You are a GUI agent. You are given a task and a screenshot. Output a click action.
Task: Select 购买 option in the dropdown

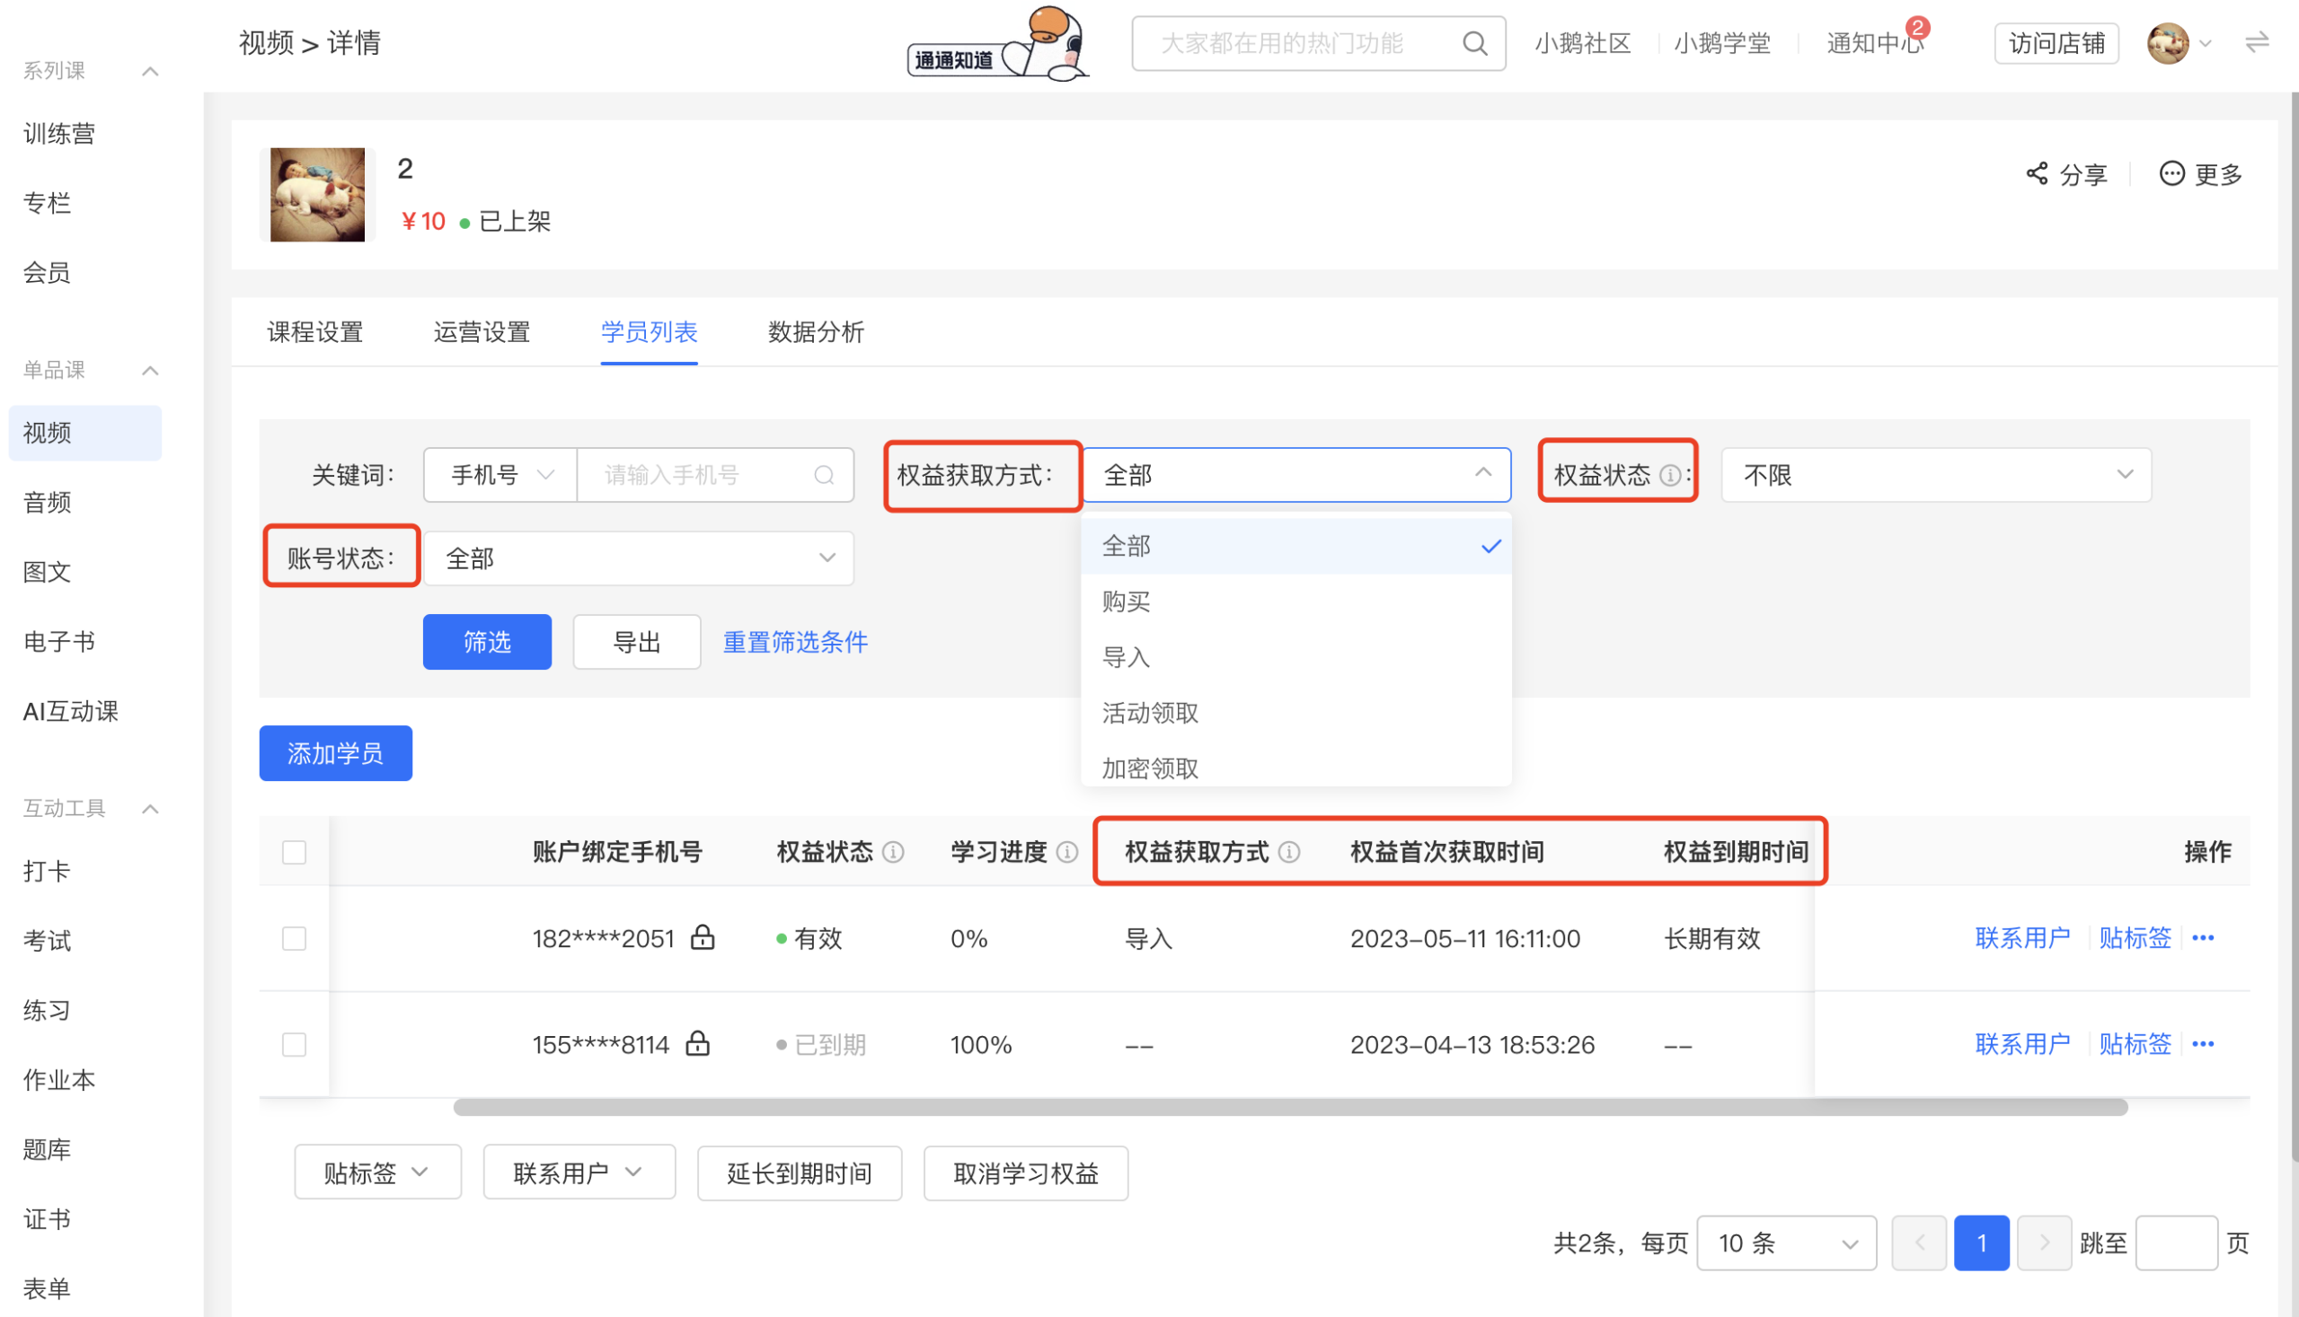(x=1296, y=601)
